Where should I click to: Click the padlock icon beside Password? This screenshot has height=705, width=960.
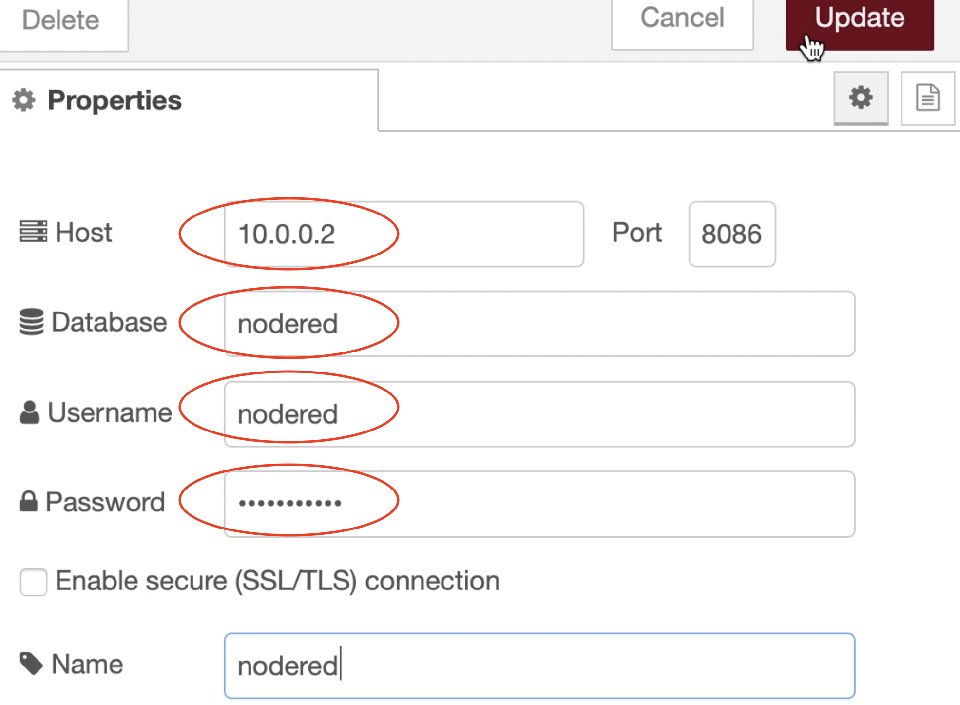tap(29, 501)
